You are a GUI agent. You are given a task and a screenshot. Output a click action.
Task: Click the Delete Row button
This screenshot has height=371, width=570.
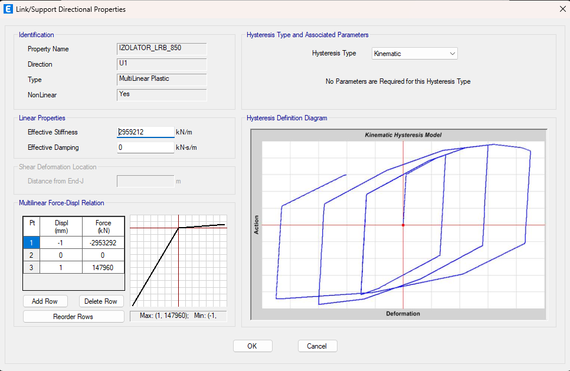click(101, 301)
